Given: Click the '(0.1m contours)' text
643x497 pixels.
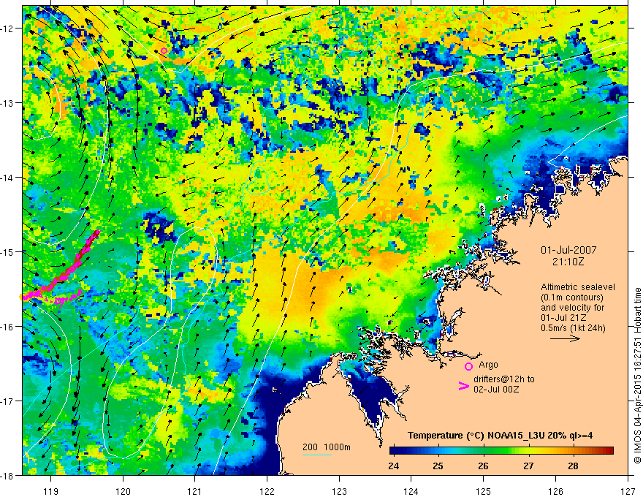Looking at the screenshot, I should (572, 297).
